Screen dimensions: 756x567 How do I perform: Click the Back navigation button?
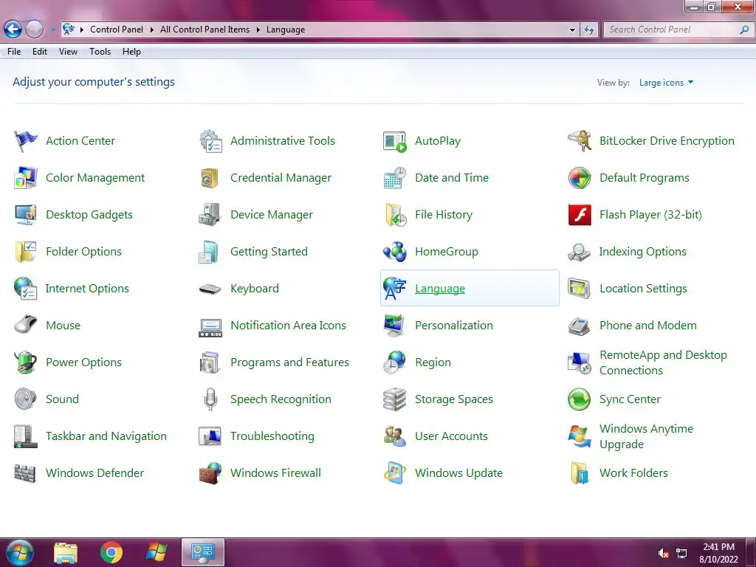coord(13,30)
